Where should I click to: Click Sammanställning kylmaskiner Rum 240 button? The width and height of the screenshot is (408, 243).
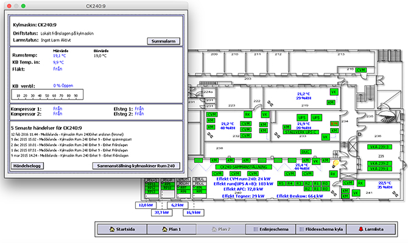click(136, 165)
